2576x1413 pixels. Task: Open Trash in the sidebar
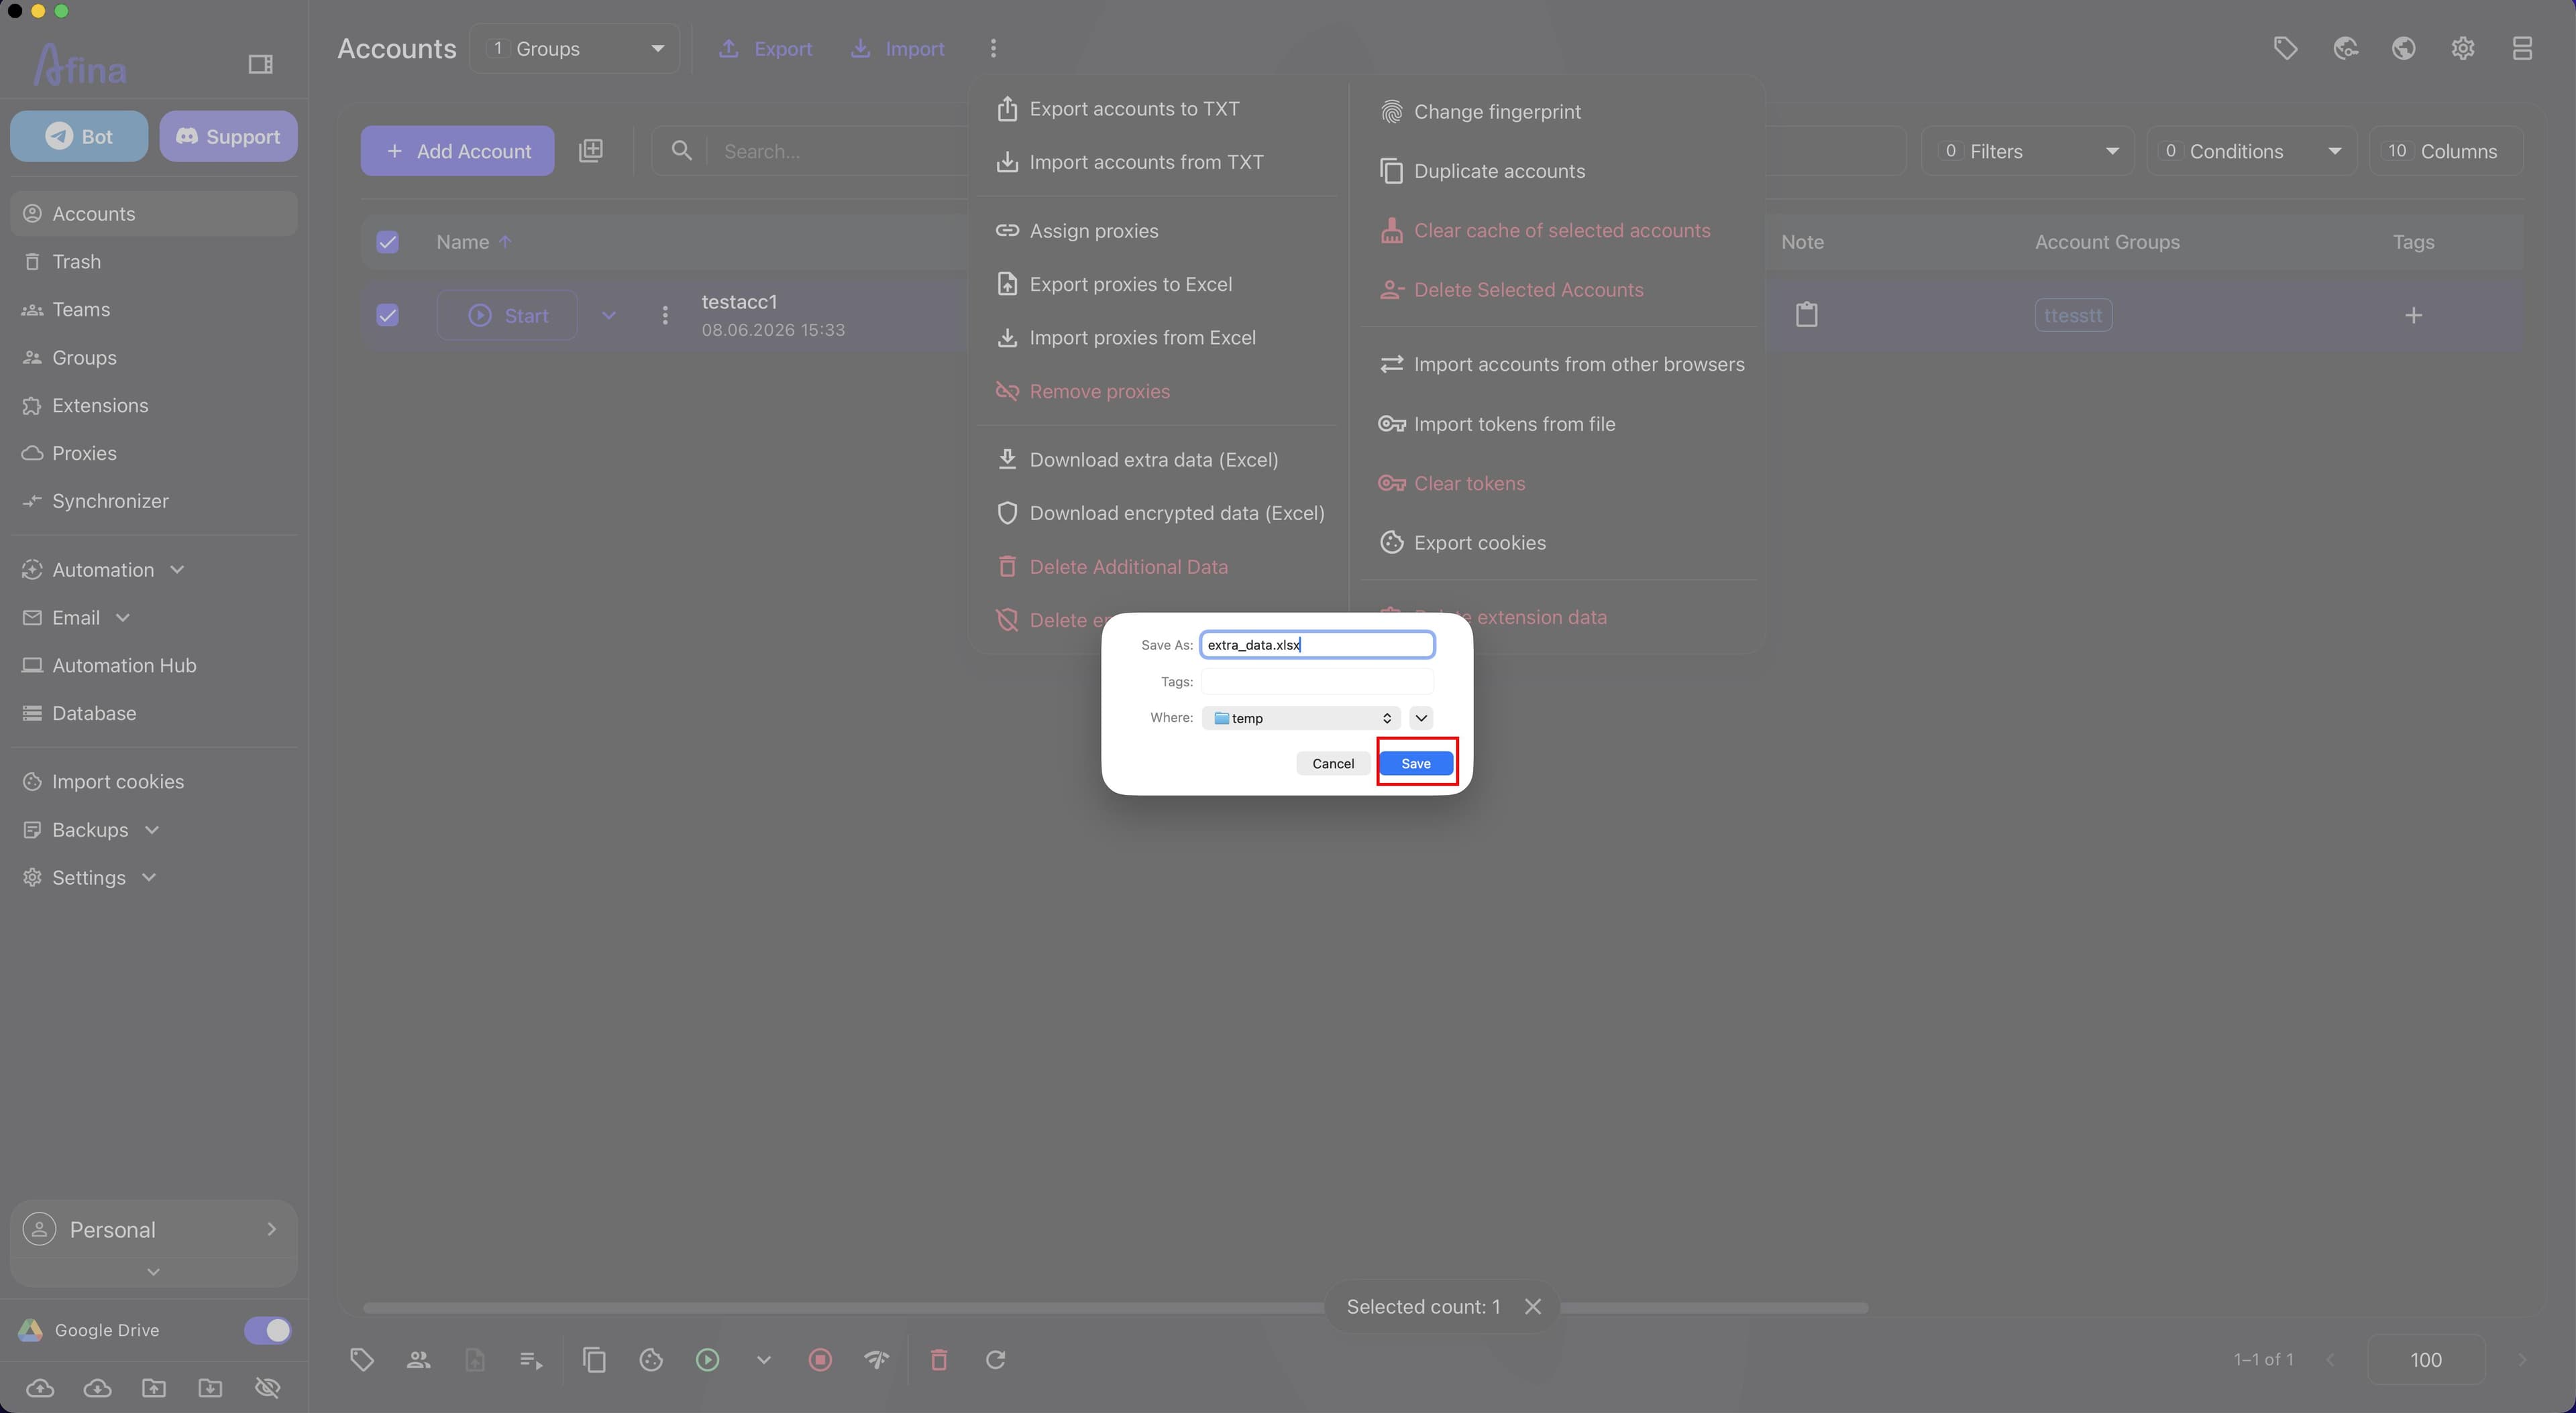coord(153,262)
